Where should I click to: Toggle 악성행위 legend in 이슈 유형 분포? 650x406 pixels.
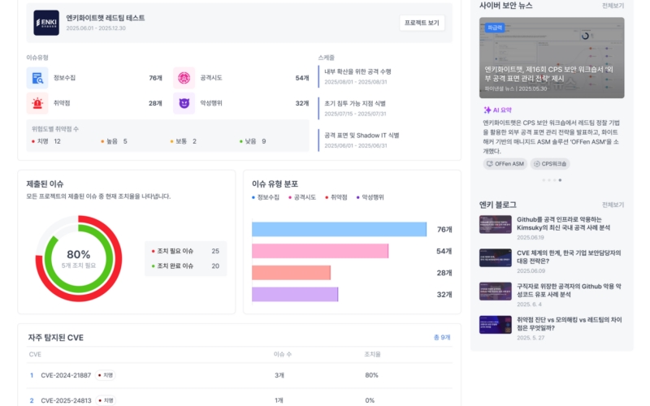[x=370, y=197]
